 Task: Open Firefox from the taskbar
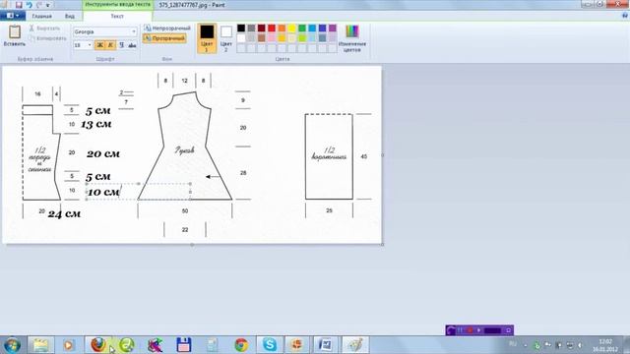pyautogui.click(x=98, y=345)
